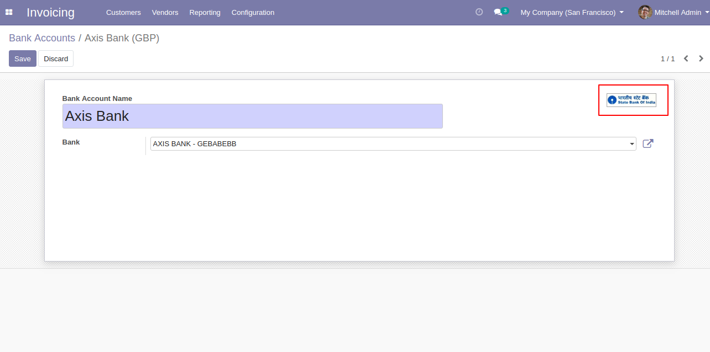Open My Company (San Francisco) switcher

click(572, 12)
